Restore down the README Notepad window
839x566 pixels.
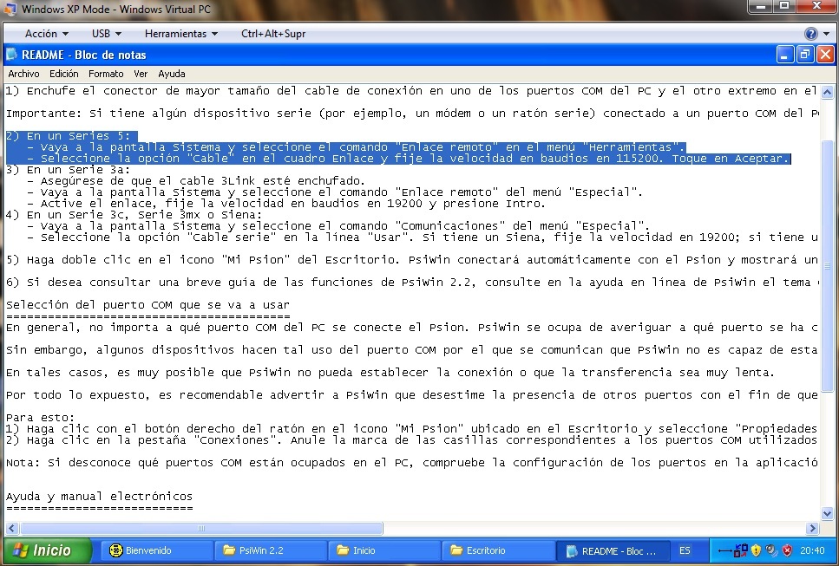coord(805,55)
